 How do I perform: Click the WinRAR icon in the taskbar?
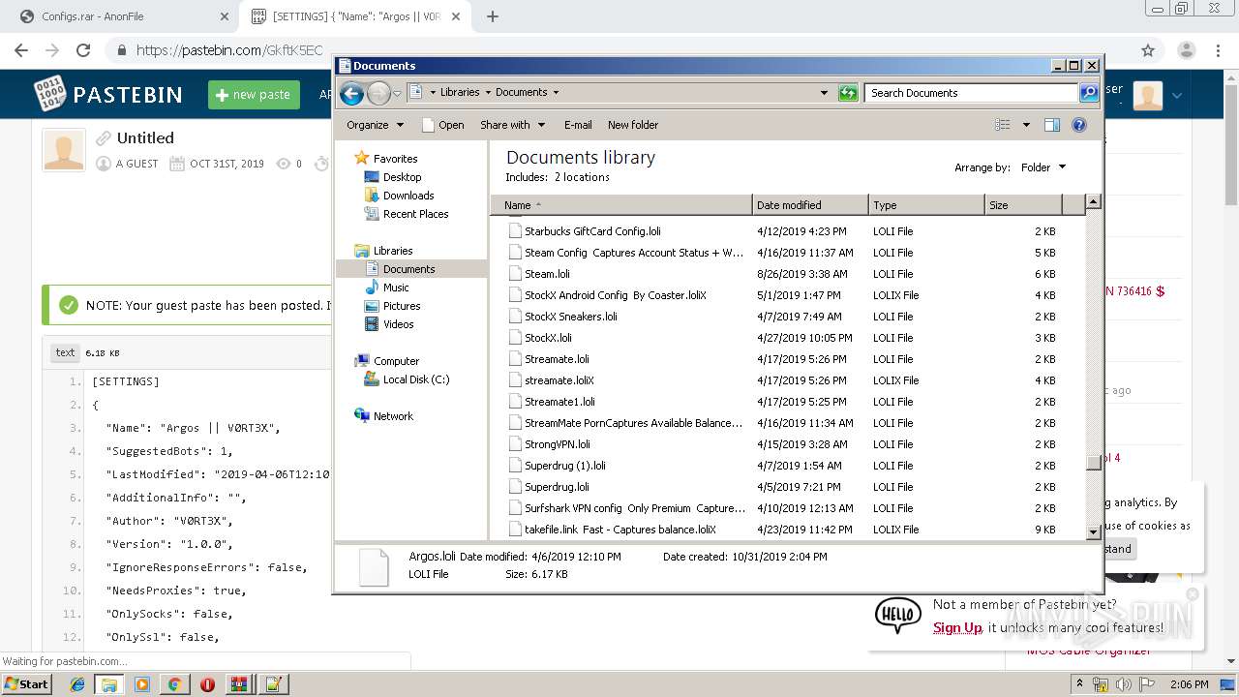click(x=239, y=684)
